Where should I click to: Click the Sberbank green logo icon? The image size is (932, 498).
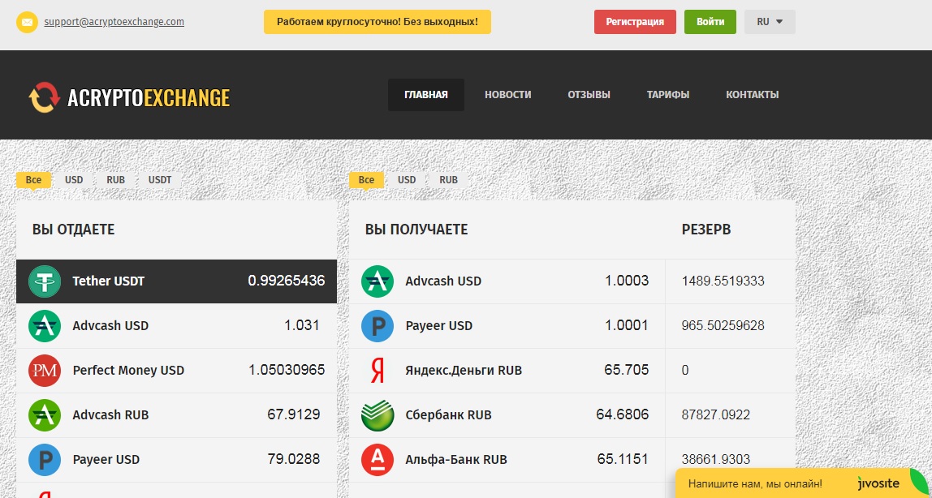(377, 415)
